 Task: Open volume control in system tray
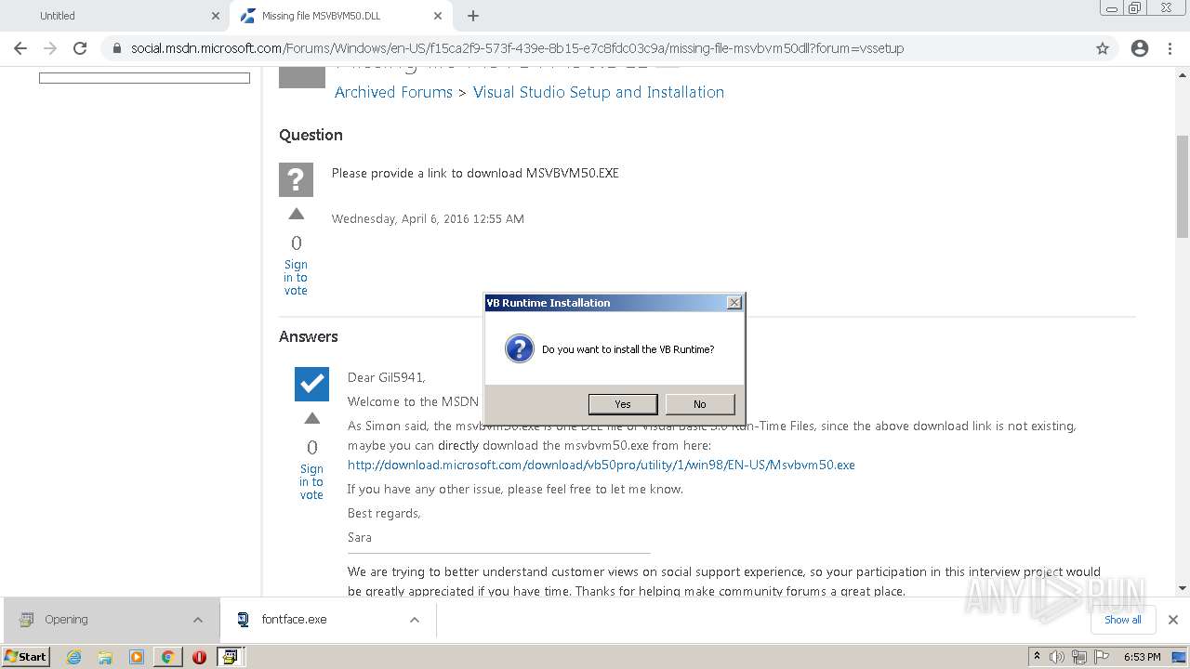pos(1057,657)
